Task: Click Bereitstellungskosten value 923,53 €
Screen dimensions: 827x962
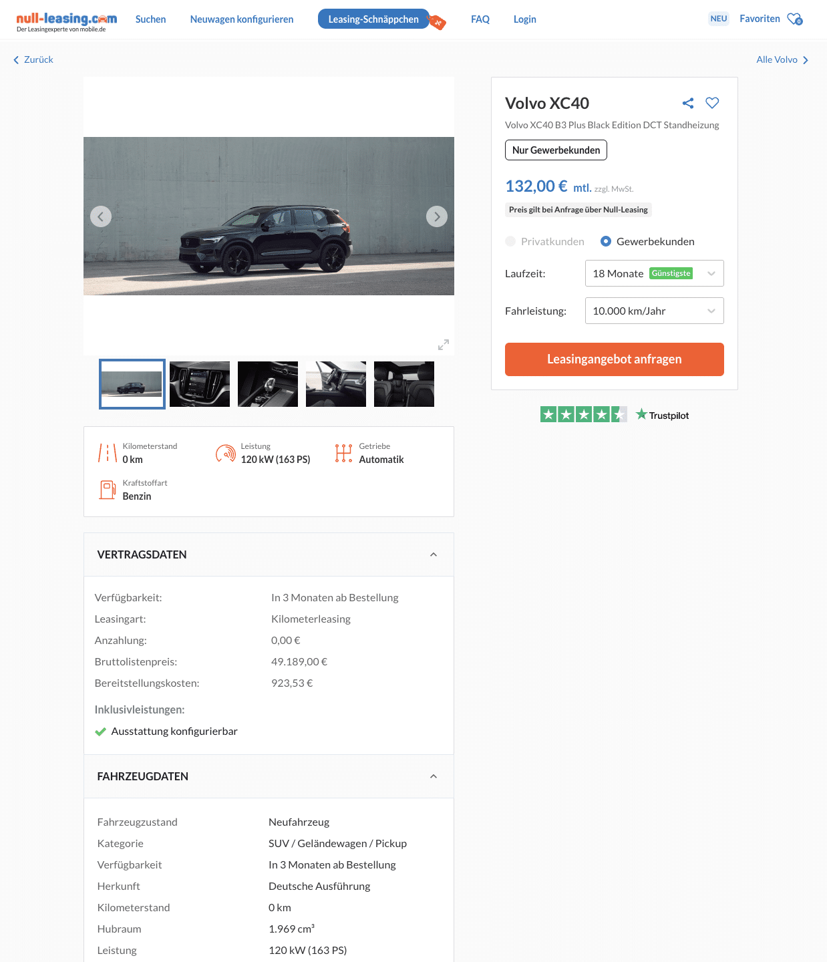Action: coord(292,683)
